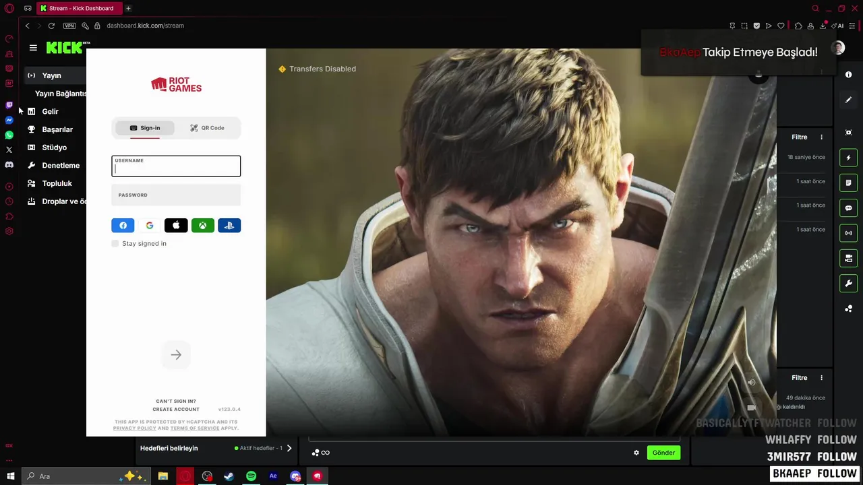
Task: Open X (Twitter) in Opera sidebar
Action: click(x=9, y=150)
